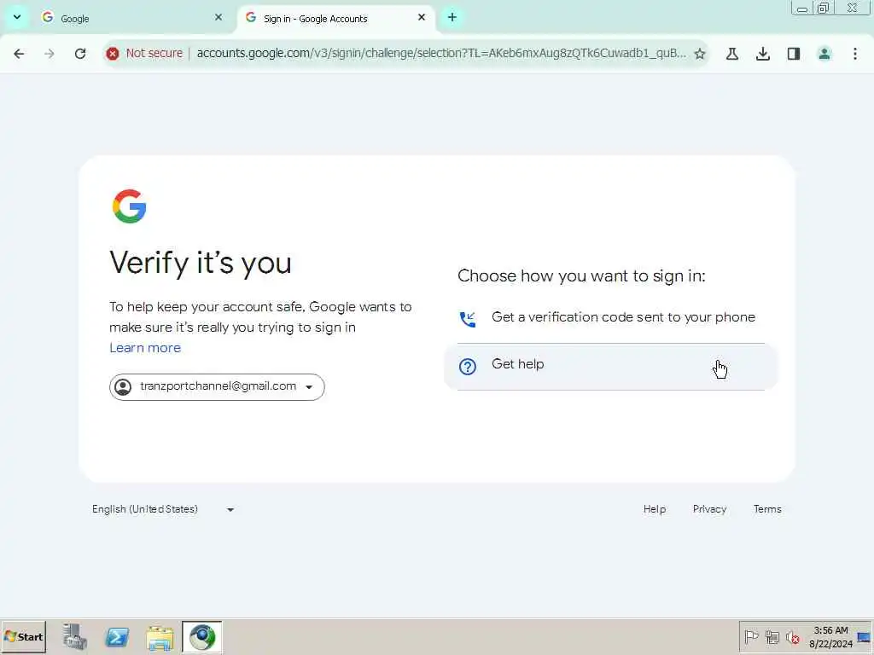Open the tab search dropdown arrow
The height and width of the screenshot is (655, 874).
(17, 17)
